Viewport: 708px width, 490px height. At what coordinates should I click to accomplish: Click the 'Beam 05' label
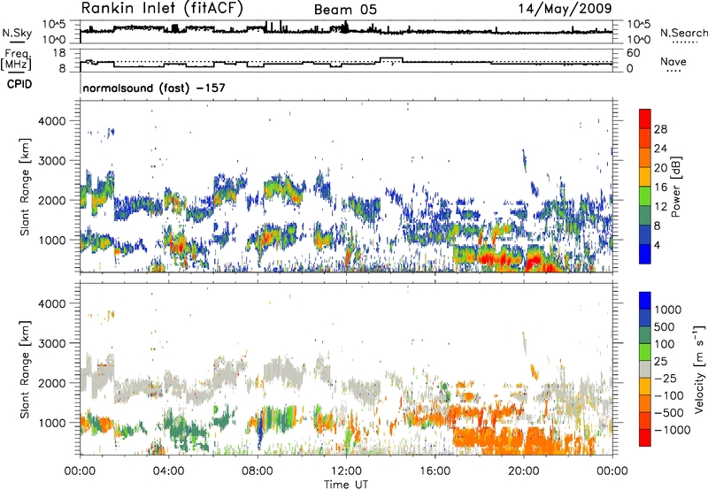(345, 10)
